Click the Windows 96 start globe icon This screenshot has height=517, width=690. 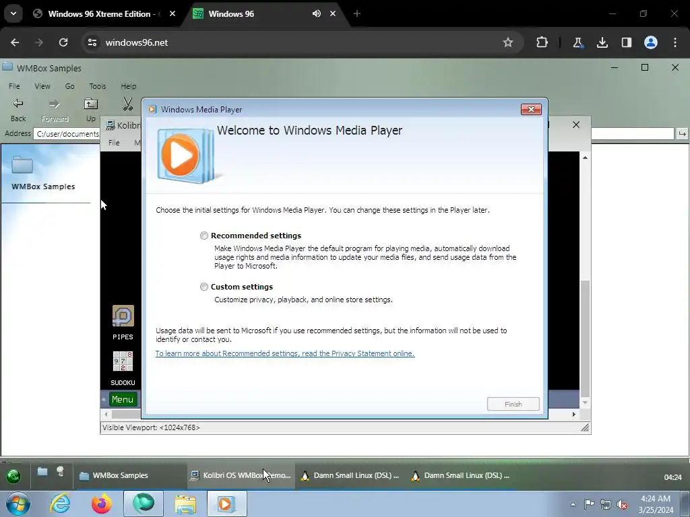13,476
